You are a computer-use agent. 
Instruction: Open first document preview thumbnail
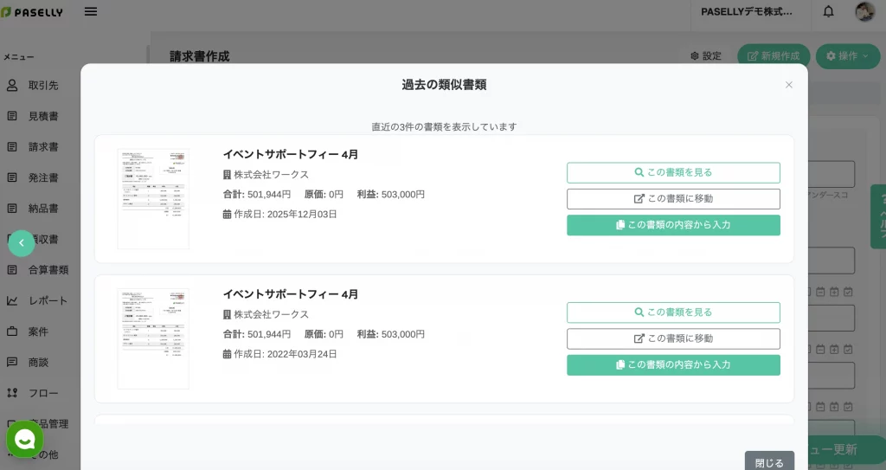(153, 198)
